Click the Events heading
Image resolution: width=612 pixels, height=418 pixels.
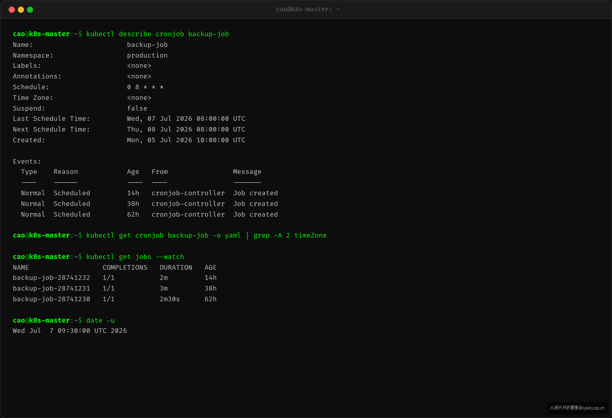[x=27, y=161]
